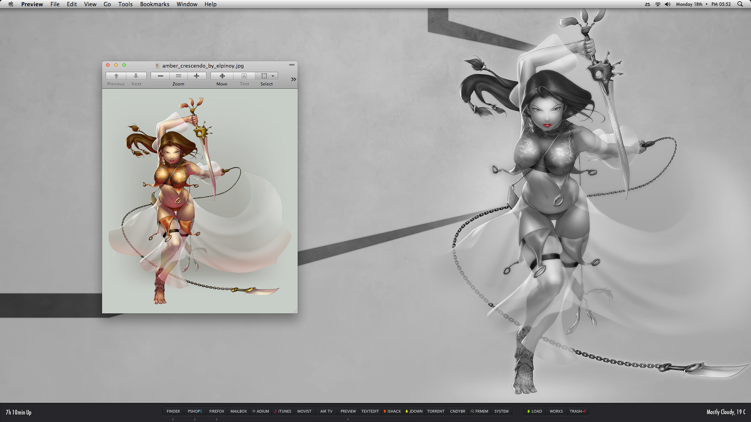Open the WORKS stack in dock bar
The width and height of the screenshot is (751, 422).
556,411
